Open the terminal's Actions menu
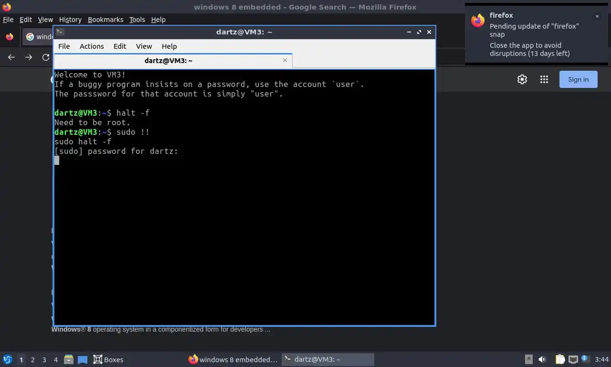The width and height of the screenshot is (611, 367). (92, 46)
